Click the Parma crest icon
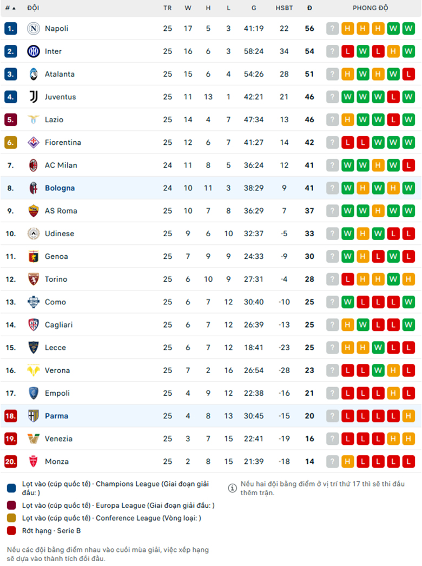Image resolution: width=422 pixels, height=566 pixels. point(33,416)
